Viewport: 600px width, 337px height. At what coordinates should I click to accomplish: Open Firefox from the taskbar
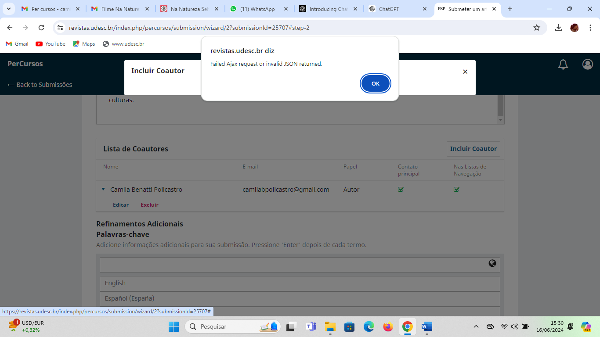(x=388, y=326)
